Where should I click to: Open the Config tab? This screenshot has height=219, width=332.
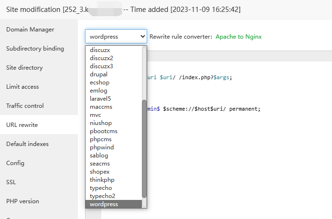pos(15,163)
